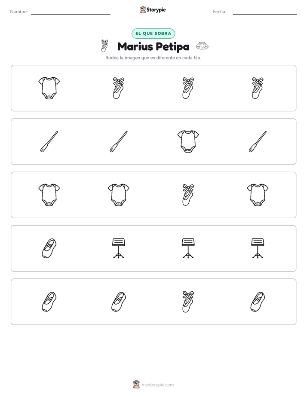Click the Storypie logo at top

[153, 9]
